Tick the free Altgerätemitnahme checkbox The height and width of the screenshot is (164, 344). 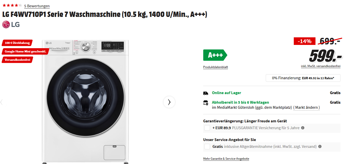[x=207, y=147]
